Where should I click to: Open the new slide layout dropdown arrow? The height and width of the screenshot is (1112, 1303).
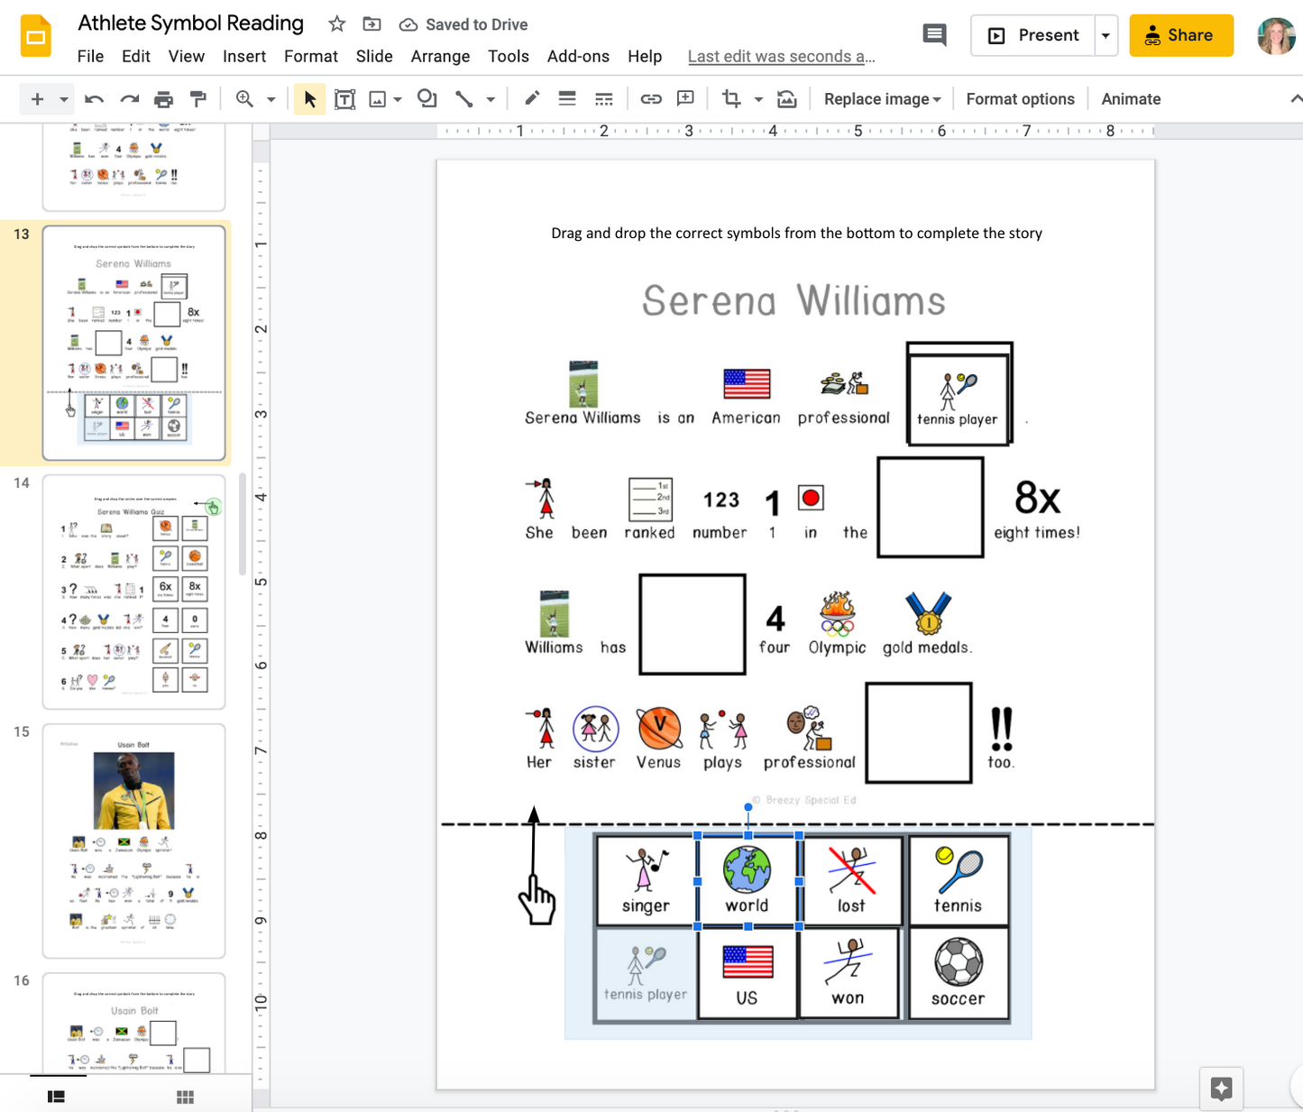(x=64, y=99)
